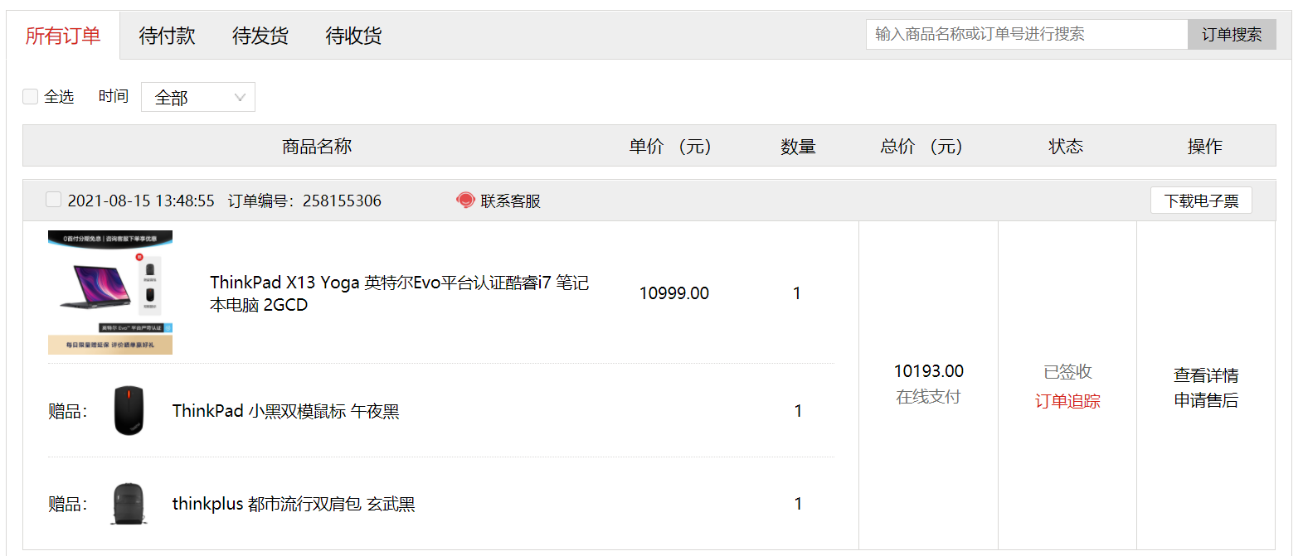The width and height of the screenshot is (1303, 556).
Task: Switch to the 待付款 tab
Action: coord(167,36)
